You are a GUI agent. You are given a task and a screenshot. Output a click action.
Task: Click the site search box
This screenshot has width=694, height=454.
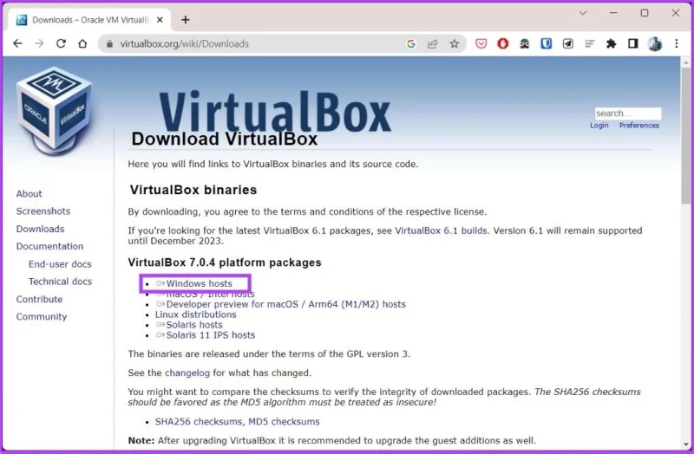[x=627, y=114]
